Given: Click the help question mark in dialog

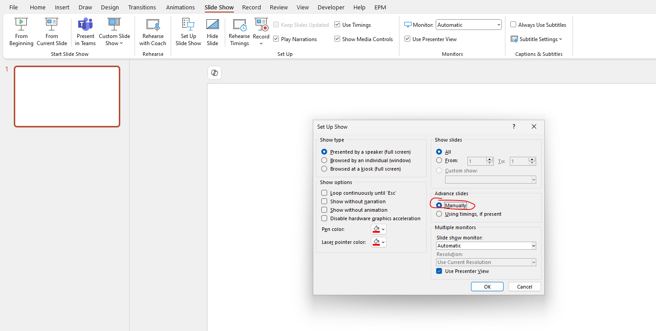Looking at the screenshot, I should pos(514,127).
